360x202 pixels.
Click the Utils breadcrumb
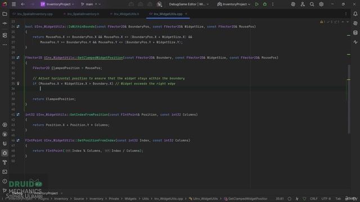(145, 199)
